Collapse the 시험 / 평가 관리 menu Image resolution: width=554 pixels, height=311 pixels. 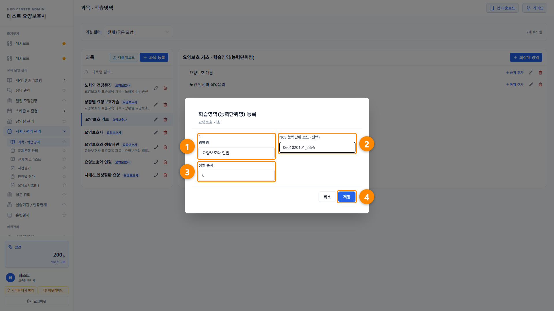(37, 131)
